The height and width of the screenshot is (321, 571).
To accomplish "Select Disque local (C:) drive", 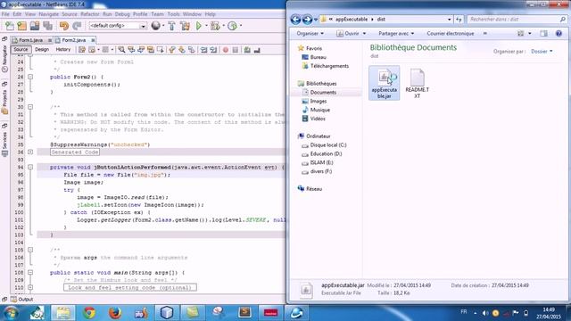I will [x=328, y=144].
